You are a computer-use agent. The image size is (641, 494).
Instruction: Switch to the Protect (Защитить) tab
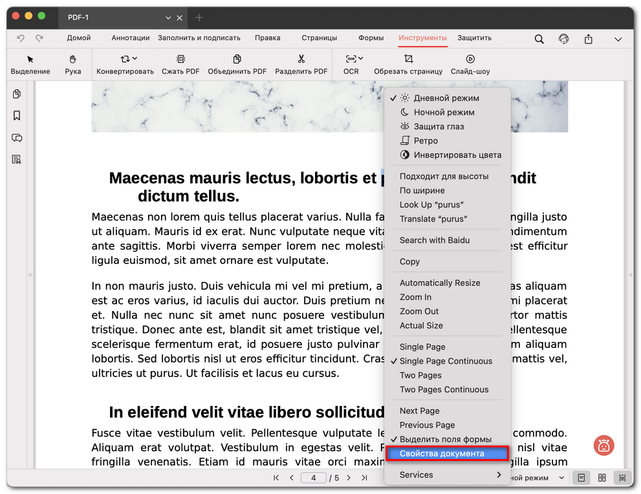pos(474,38)
